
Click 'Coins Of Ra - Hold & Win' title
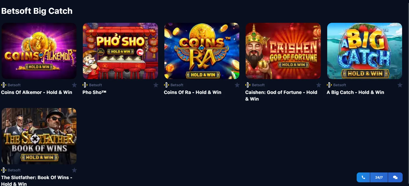(x=193, y=92)
